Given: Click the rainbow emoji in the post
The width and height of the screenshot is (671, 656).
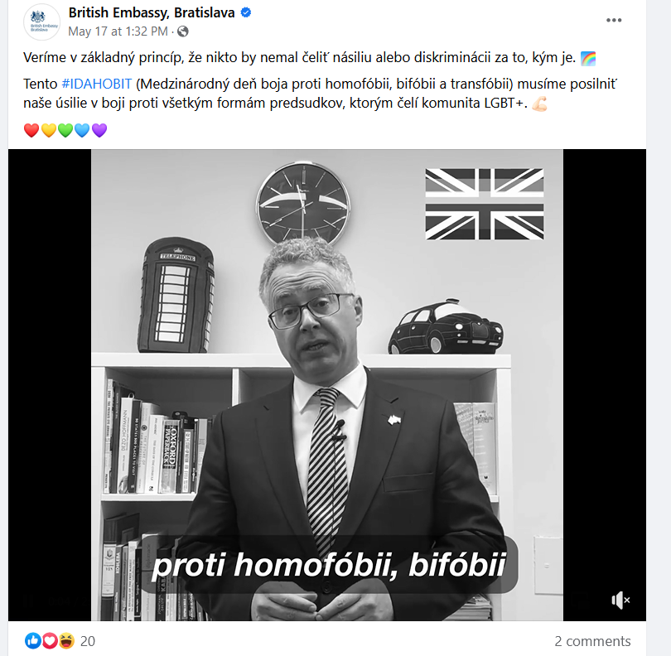Looking at the screenshot, I should [588, 58].
